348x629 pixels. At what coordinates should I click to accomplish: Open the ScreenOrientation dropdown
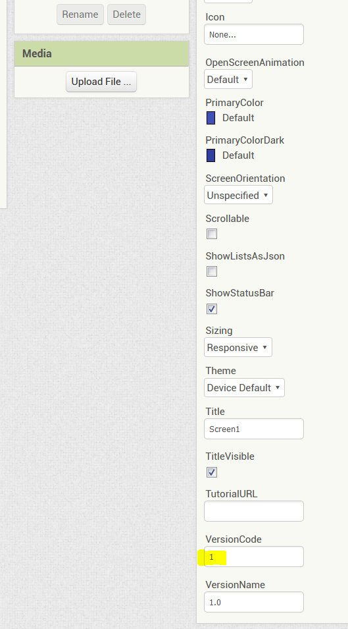(x=238, y=196)
